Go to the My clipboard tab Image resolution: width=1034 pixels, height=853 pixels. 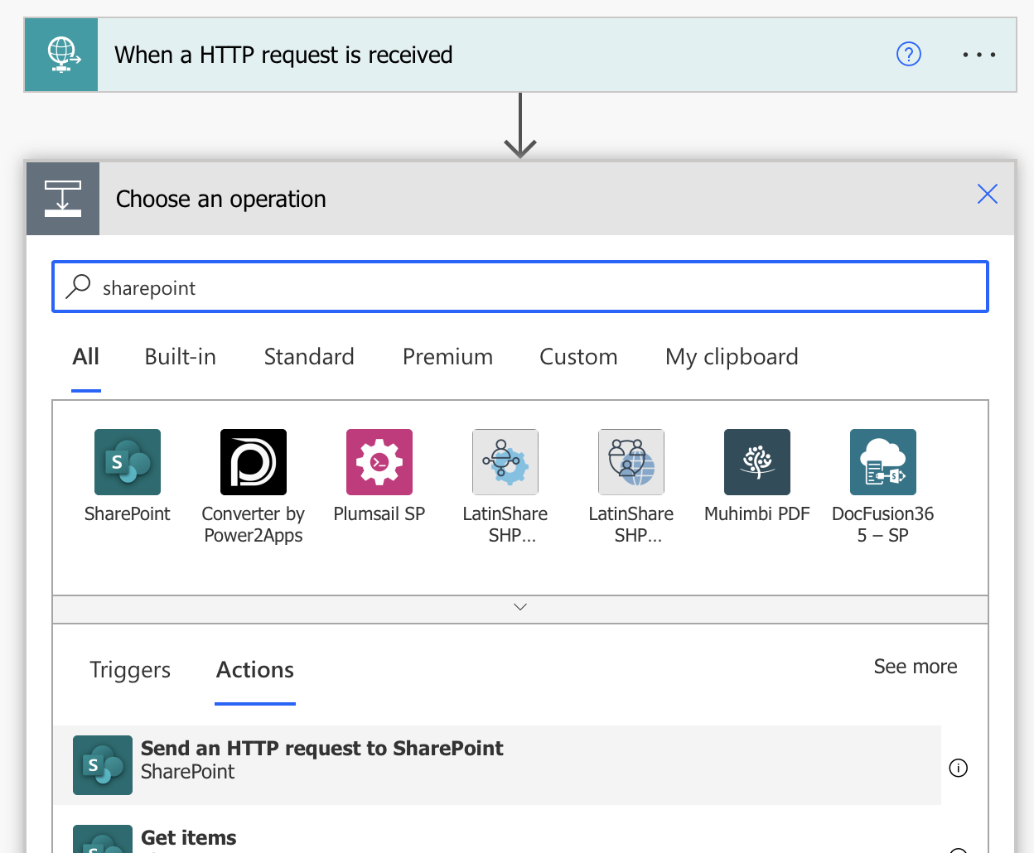click(x=732, y=357)
